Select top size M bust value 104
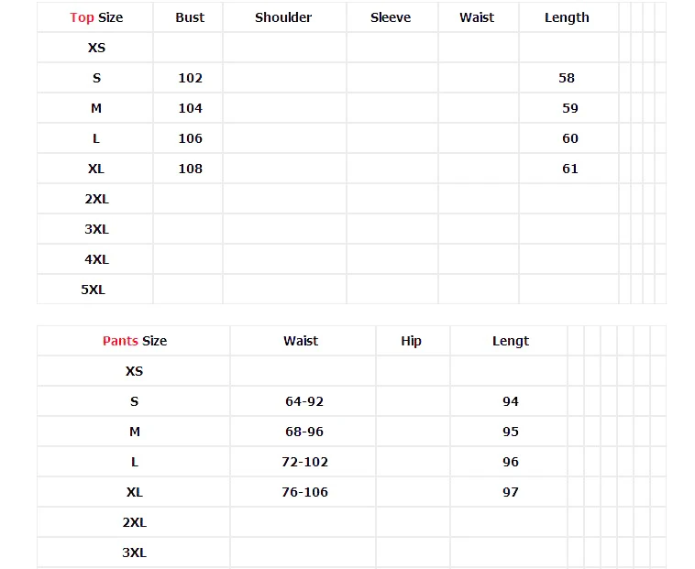The width and height of the screenshot is (695, 569). point(190,108)
